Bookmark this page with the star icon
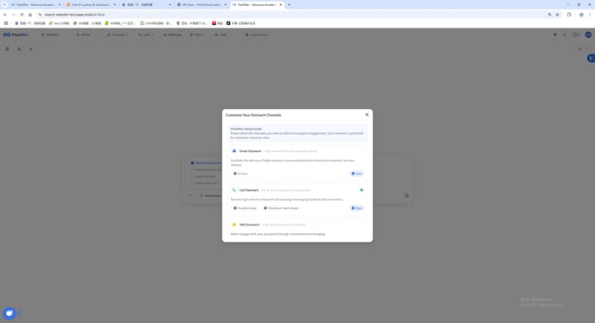The height and width of the screenshot is (323, 595). [x=557, y=15]
